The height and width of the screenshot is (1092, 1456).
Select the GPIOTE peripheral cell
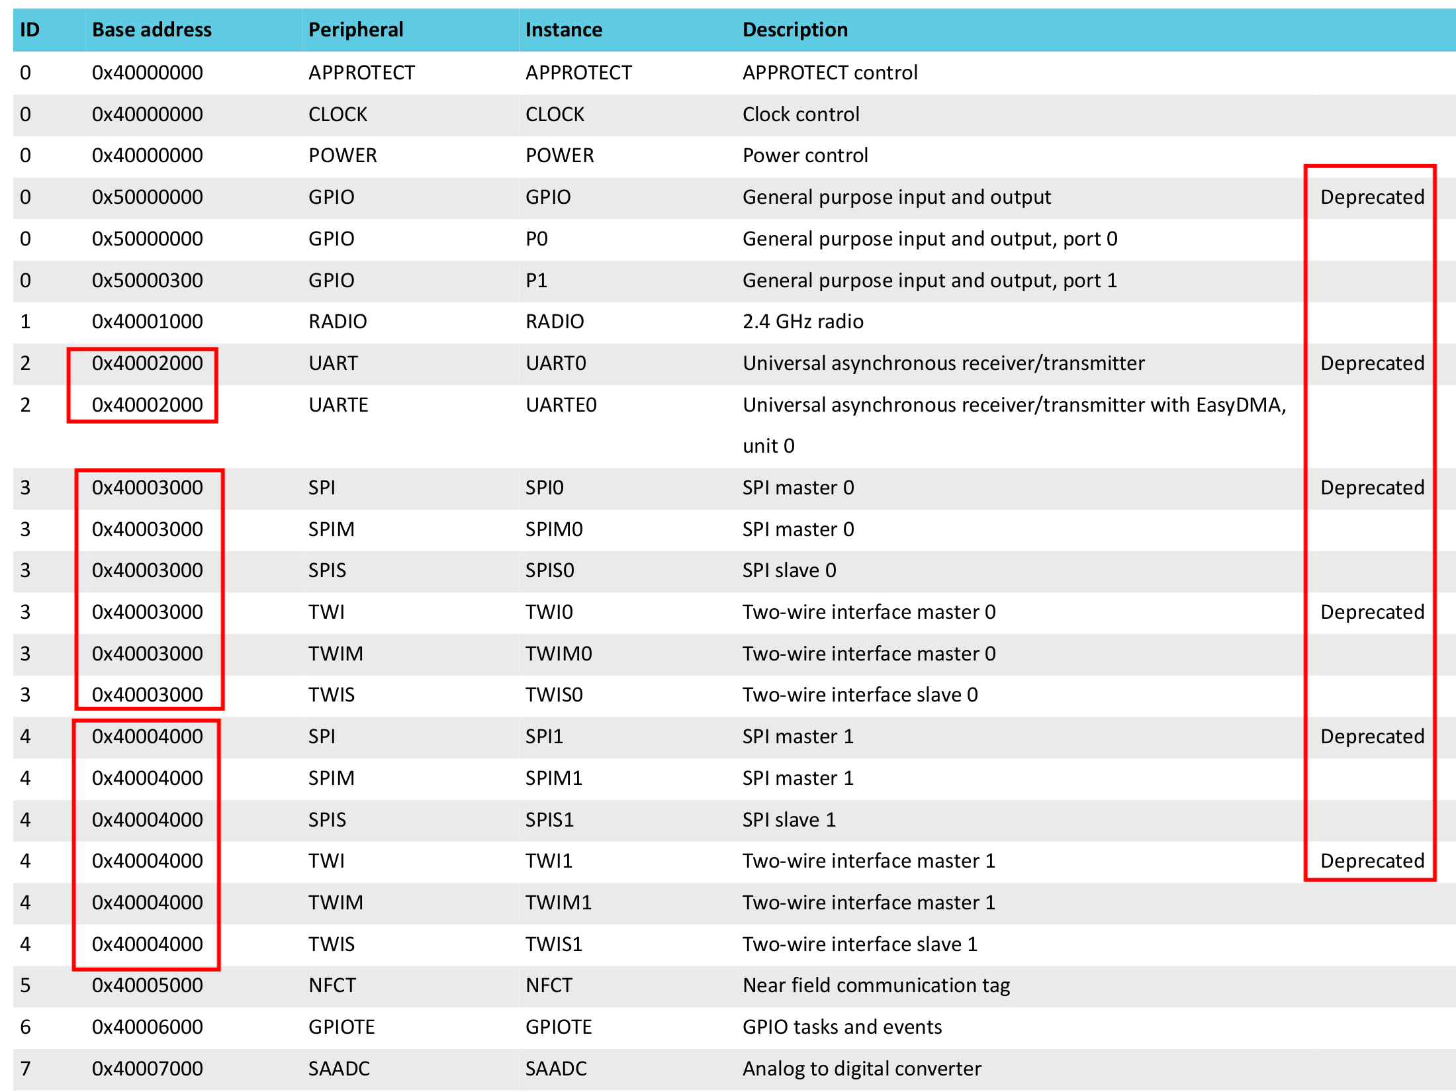(341, 1026)
